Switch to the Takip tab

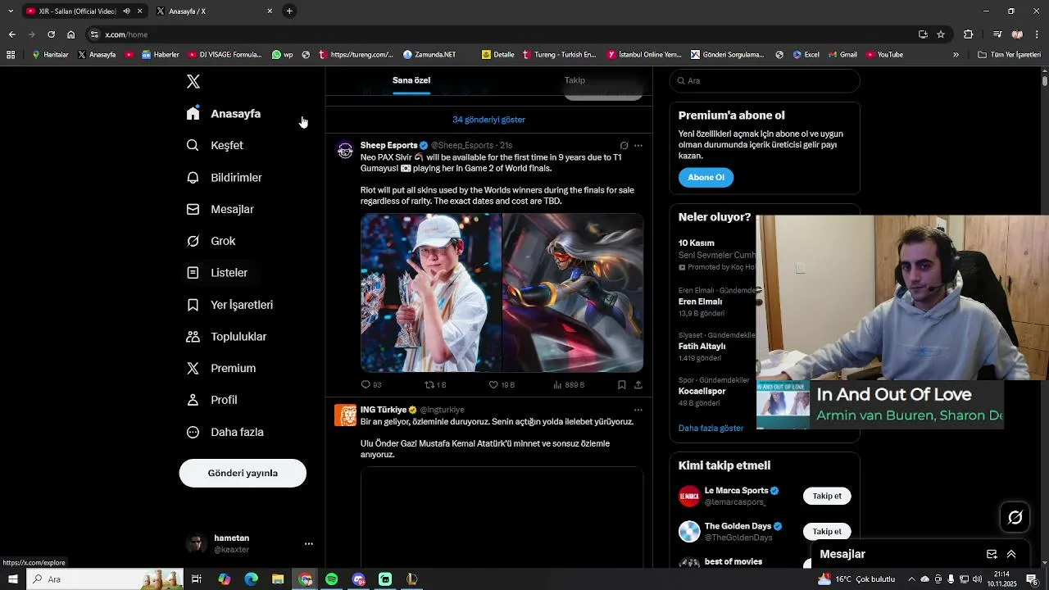(x=574, y=80)
